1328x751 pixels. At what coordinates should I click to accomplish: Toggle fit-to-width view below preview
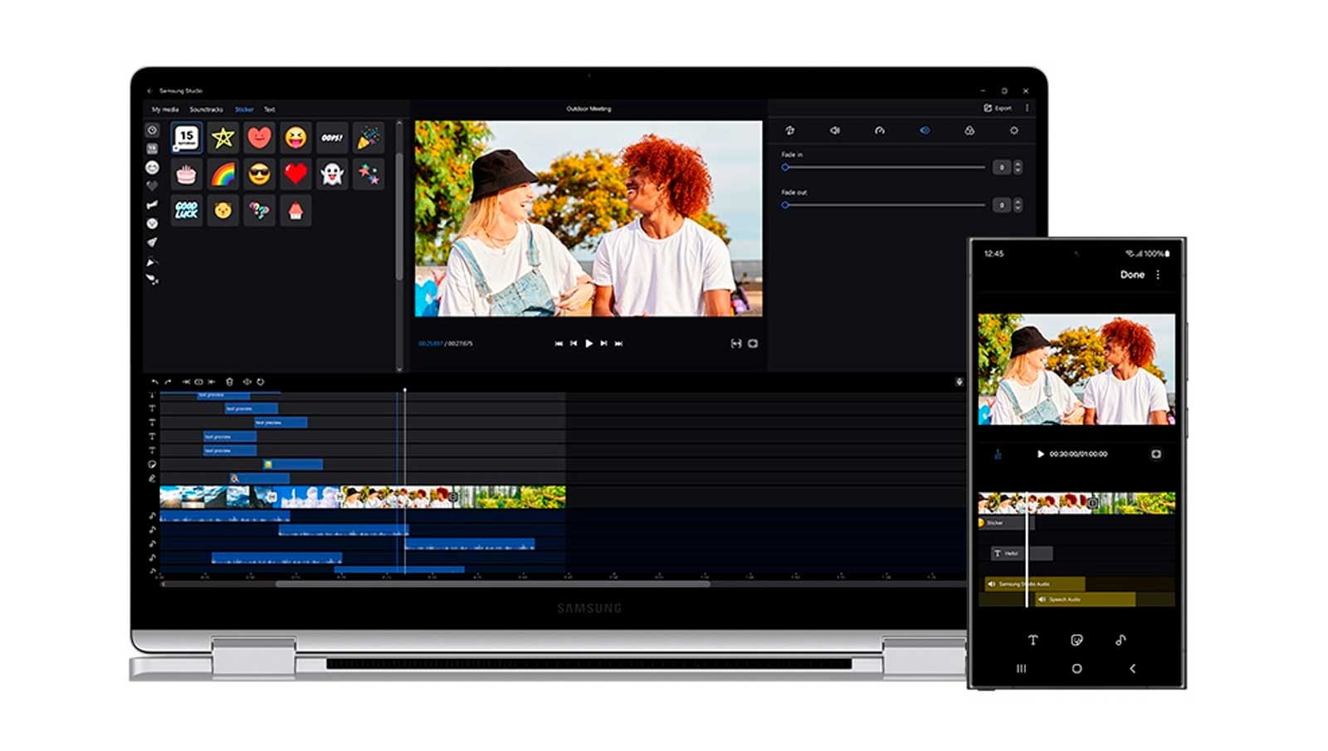(x=735, y=344)
